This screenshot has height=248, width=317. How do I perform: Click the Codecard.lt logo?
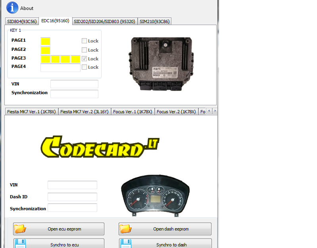(100, 147)
